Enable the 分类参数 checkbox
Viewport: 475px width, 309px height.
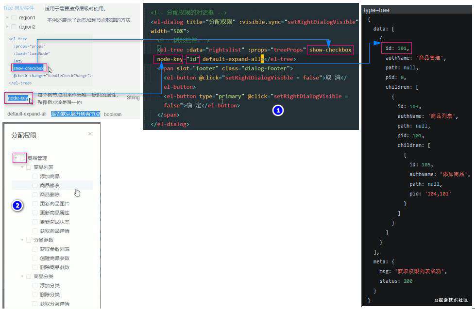click(29, 240)
